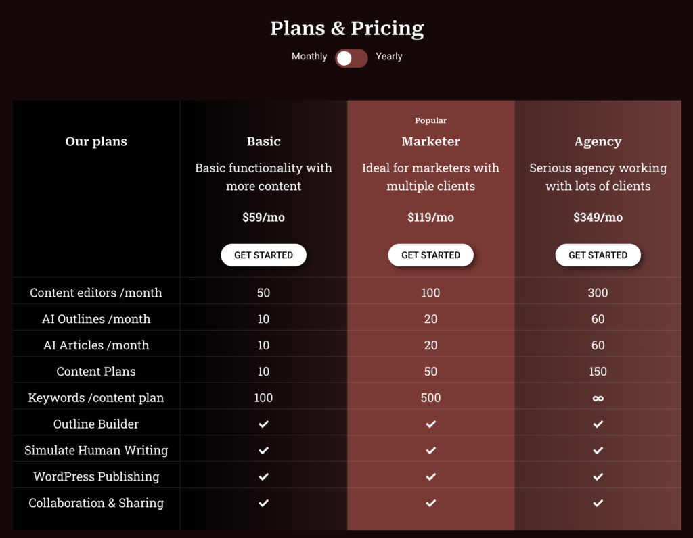The image size is (693, 538).
Task: Click the Outline Builder checkmark in Basic column
Action: pos(263,424)
